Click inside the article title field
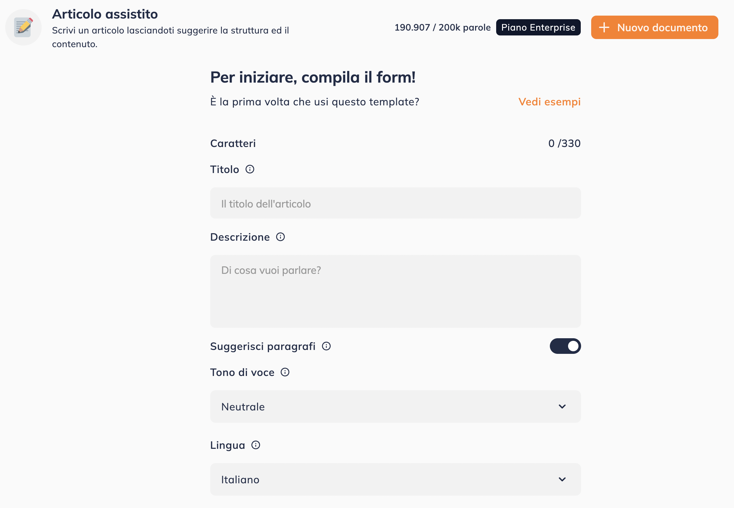Viewport: 734px width, 508px height. [x=395, y=203]
